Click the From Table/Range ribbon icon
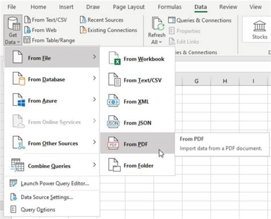This screenshot has width=271, height=219. pyautogui.click(x=27, y=40)
